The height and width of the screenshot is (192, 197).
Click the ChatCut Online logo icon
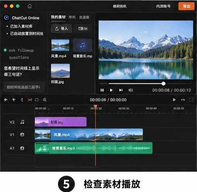coord(7,18)
